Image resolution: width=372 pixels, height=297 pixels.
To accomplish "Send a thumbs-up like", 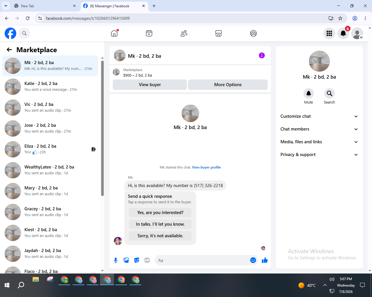I will 264,260.
